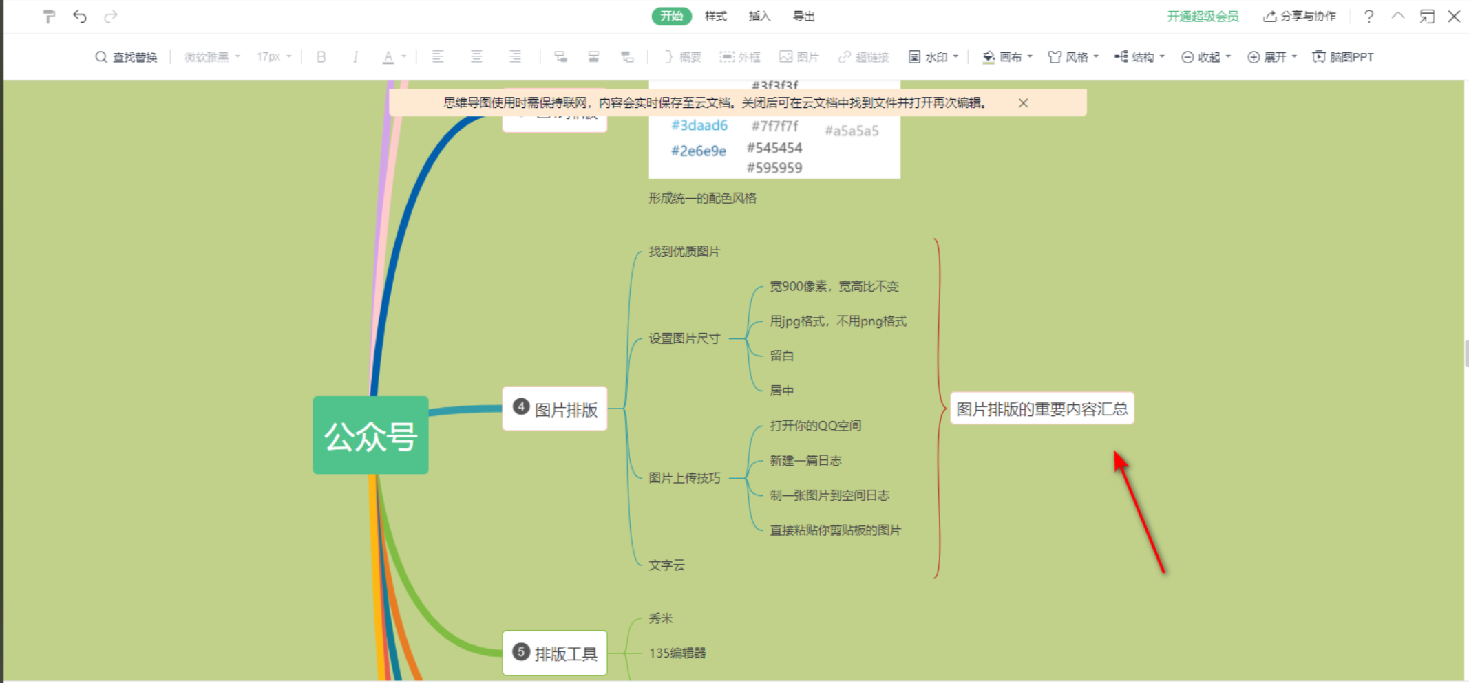This screenshot has height=683, width=1469.
Task: Select the central 公众号 node
Action: click(370, 435)
